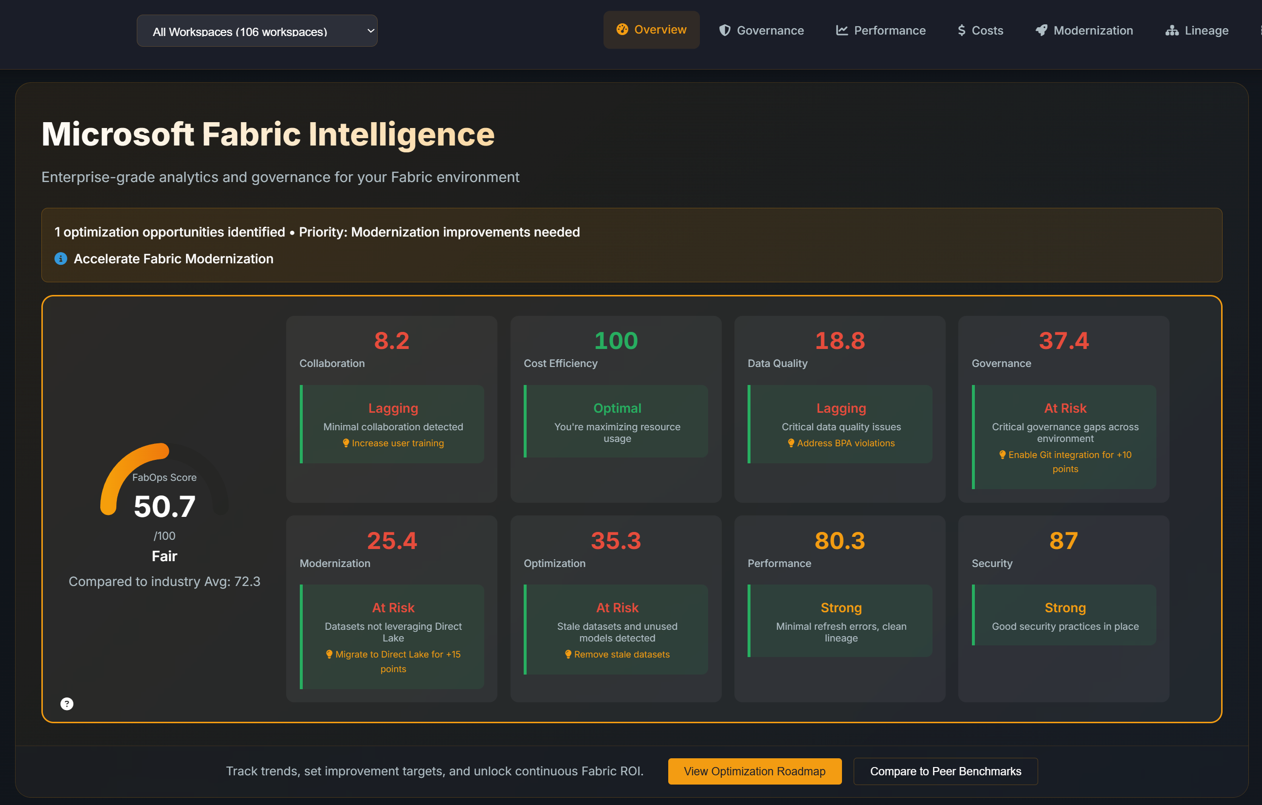Click Remove stale datasets recommendation
This screenshot has height=805, width=1262.
point(621,654)
